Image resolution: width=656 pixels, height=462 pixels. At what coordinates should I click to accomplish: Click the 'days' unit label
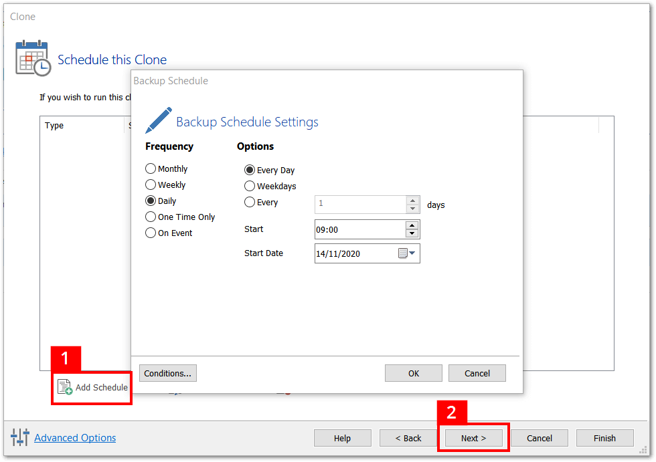(x=436, y=205)
